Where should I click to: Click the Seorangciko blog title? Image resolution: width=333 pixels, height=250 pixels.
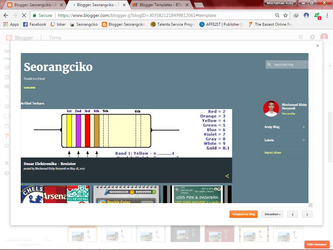[x=58, y=67]
